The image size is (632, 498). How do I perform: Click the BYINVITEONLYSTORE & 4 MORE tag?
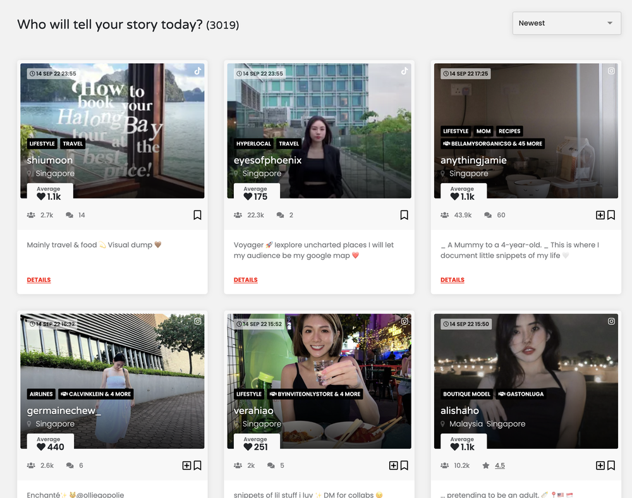315,394
